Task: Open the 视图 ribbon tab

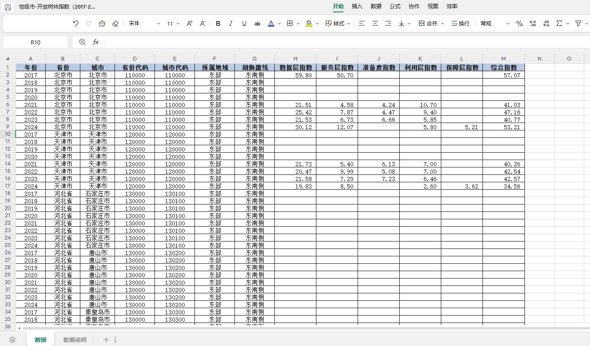Action: coord(433,7)
